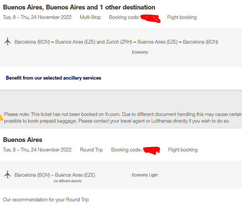
Task: Click the yellow warning triangle icon
Action: click(x=1, y=118)
